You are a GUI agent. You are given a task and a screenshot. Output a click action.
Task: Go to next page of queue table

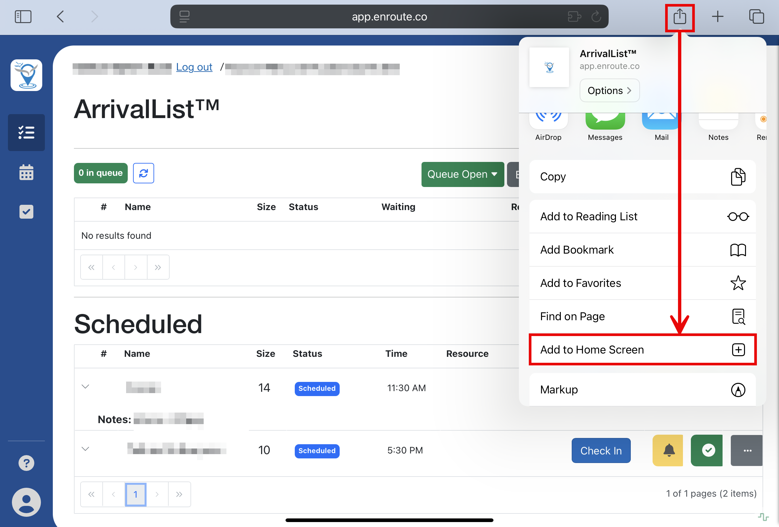136,267
